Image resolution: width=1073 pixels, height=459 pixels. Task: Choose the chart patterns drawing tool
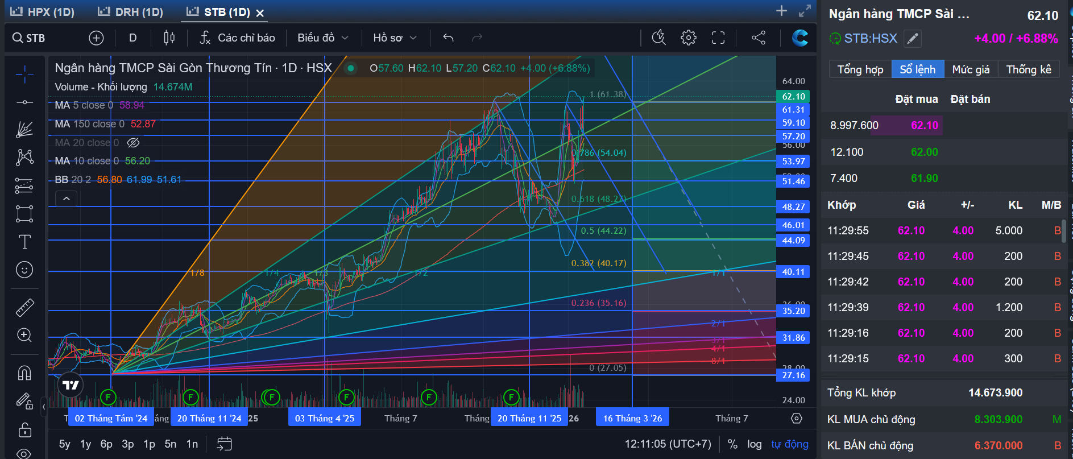pos(24,158)
